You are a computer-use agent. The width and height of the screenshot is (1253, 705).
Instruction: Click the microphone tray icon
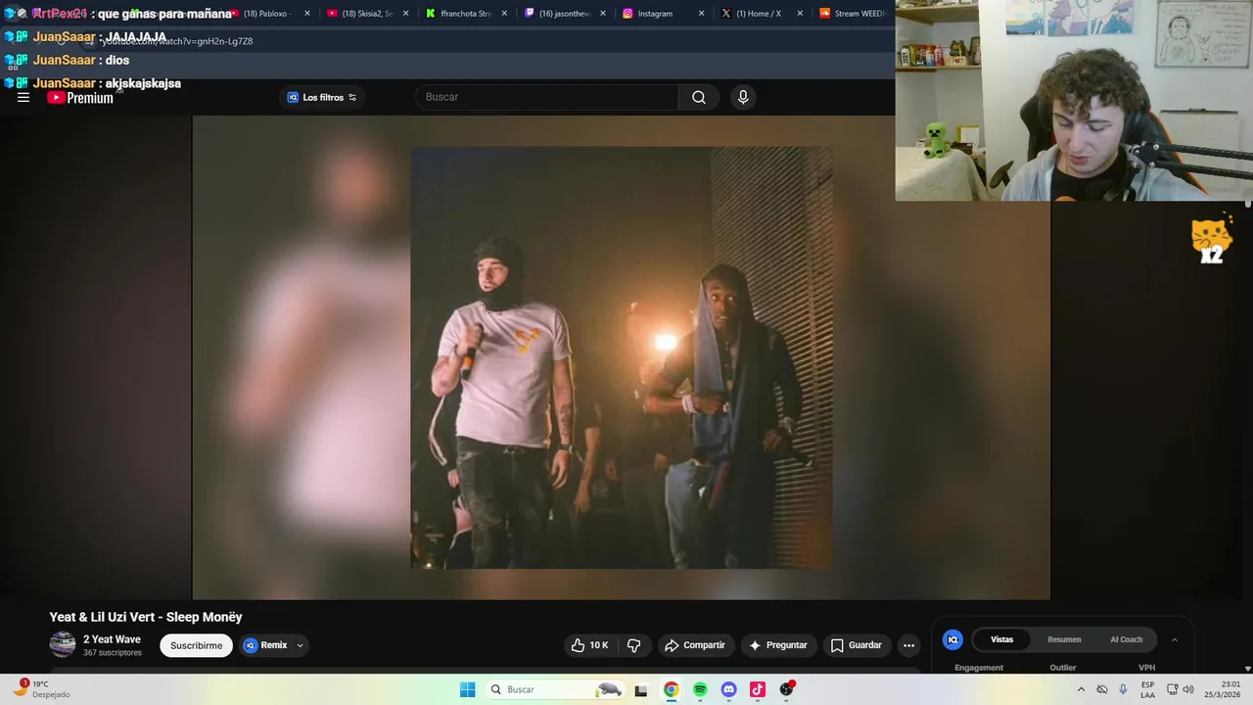[1123, 689]
